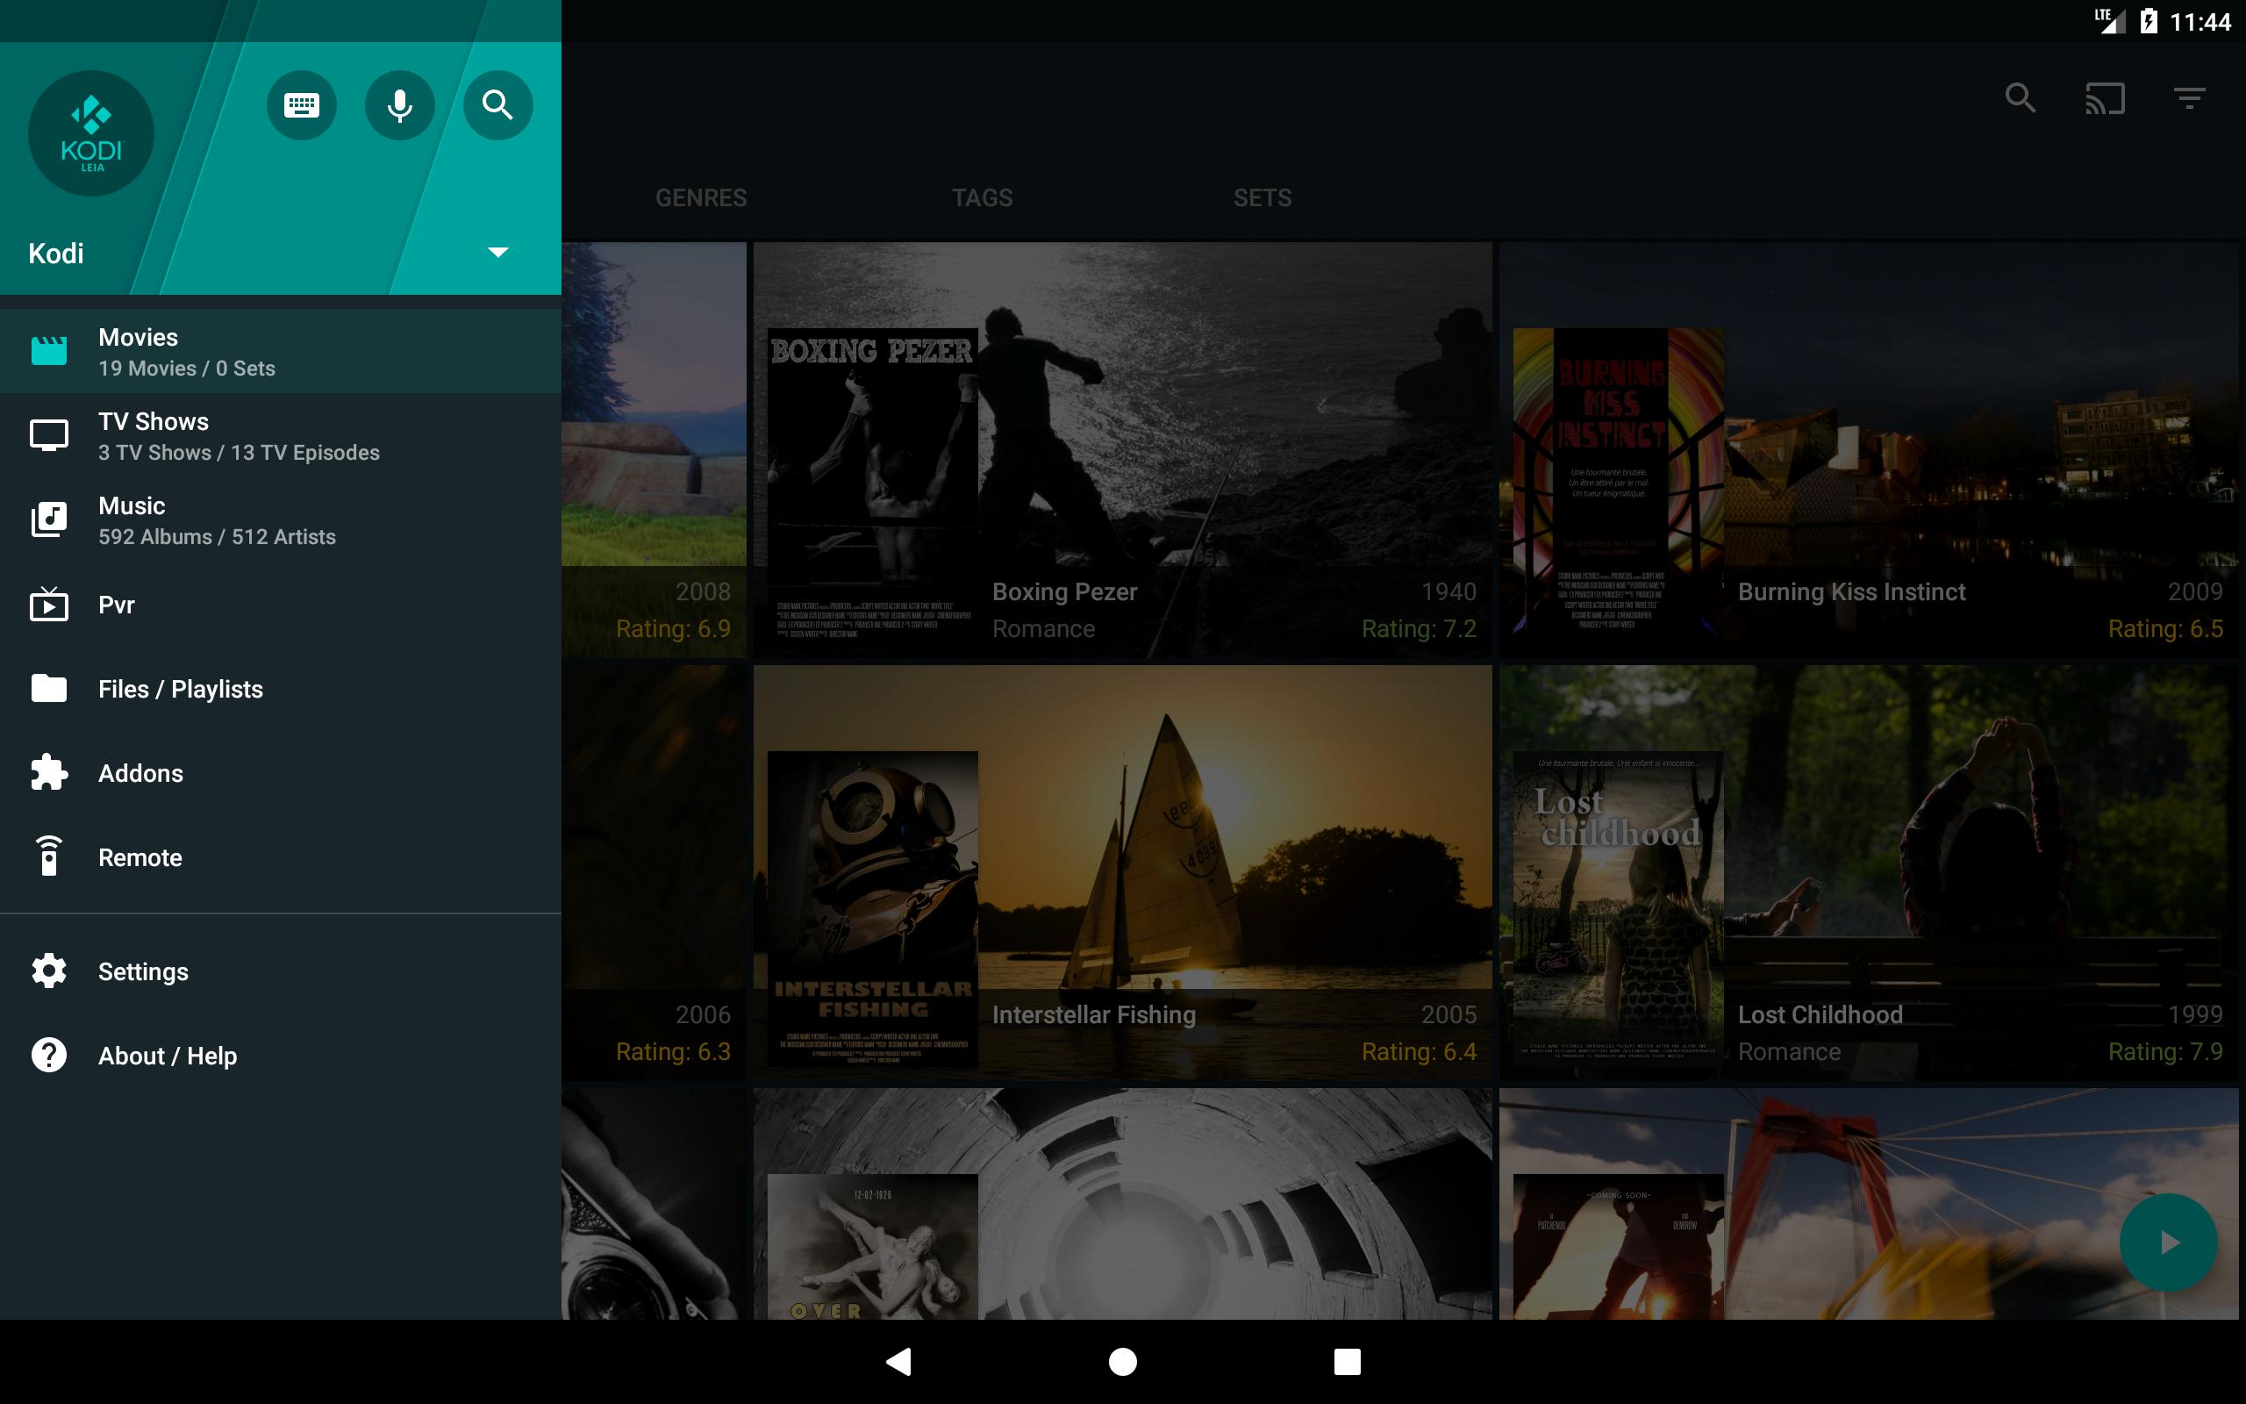2246x1404 pixels.
Task: Open the Movies clapperboard icon
Action: (49, 351)
